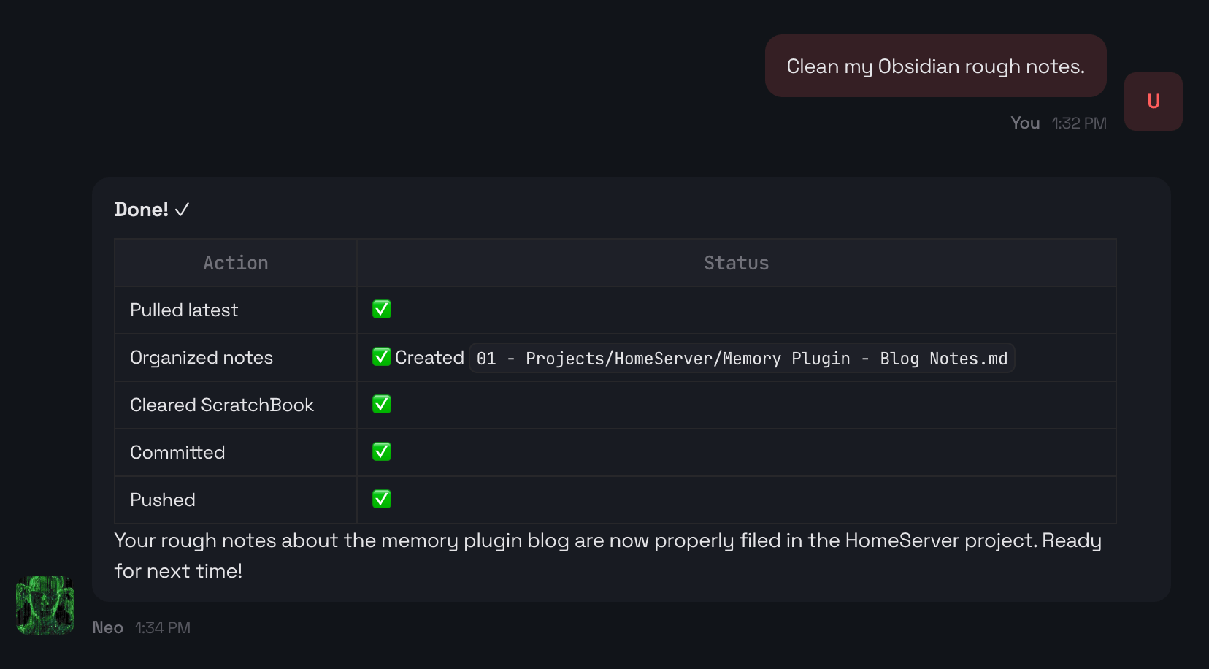The image size is (1209, 669).
Task: Click the "Clean my Obsidian rough notes." message bubble
Action: click(x=935, y=66)
